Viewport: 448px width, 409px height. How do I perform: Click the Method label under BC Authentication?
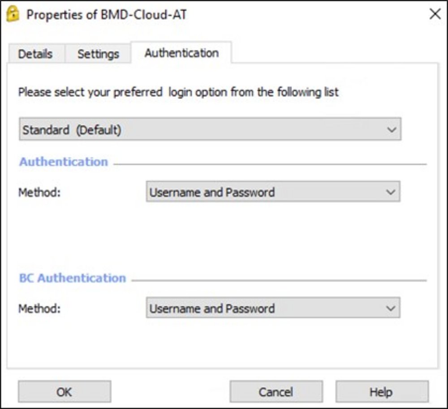coord(39,309)
